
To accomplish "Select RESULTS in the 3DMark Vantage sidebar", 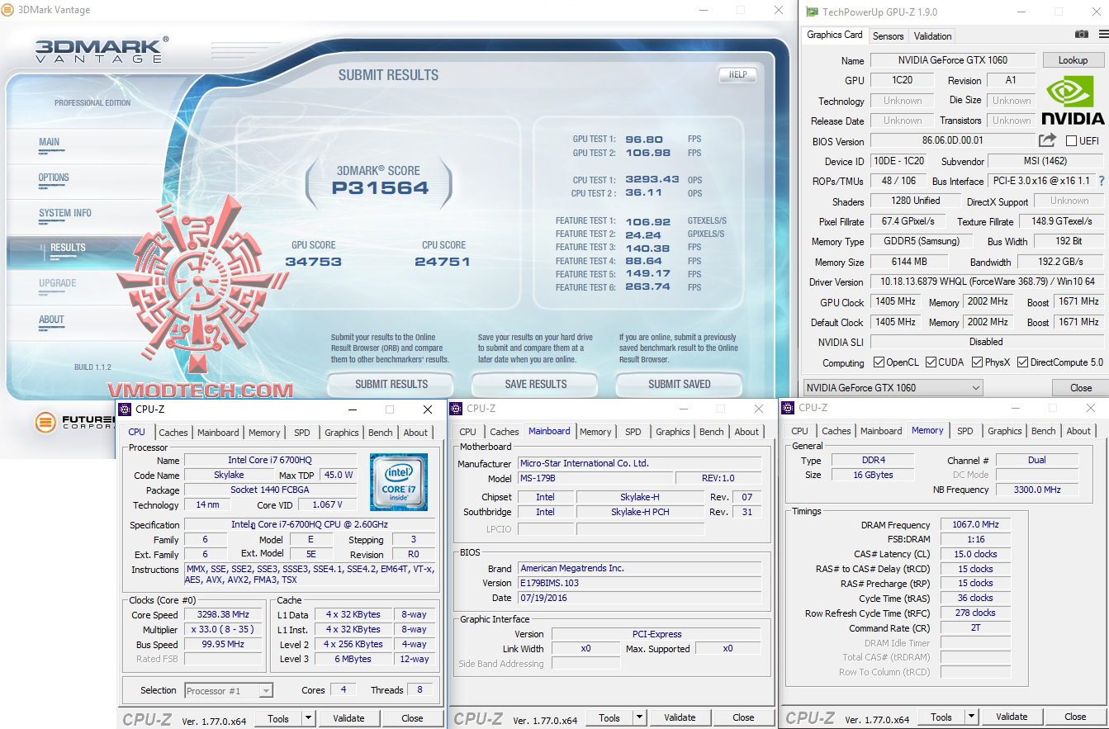I will tap(68, 247).
